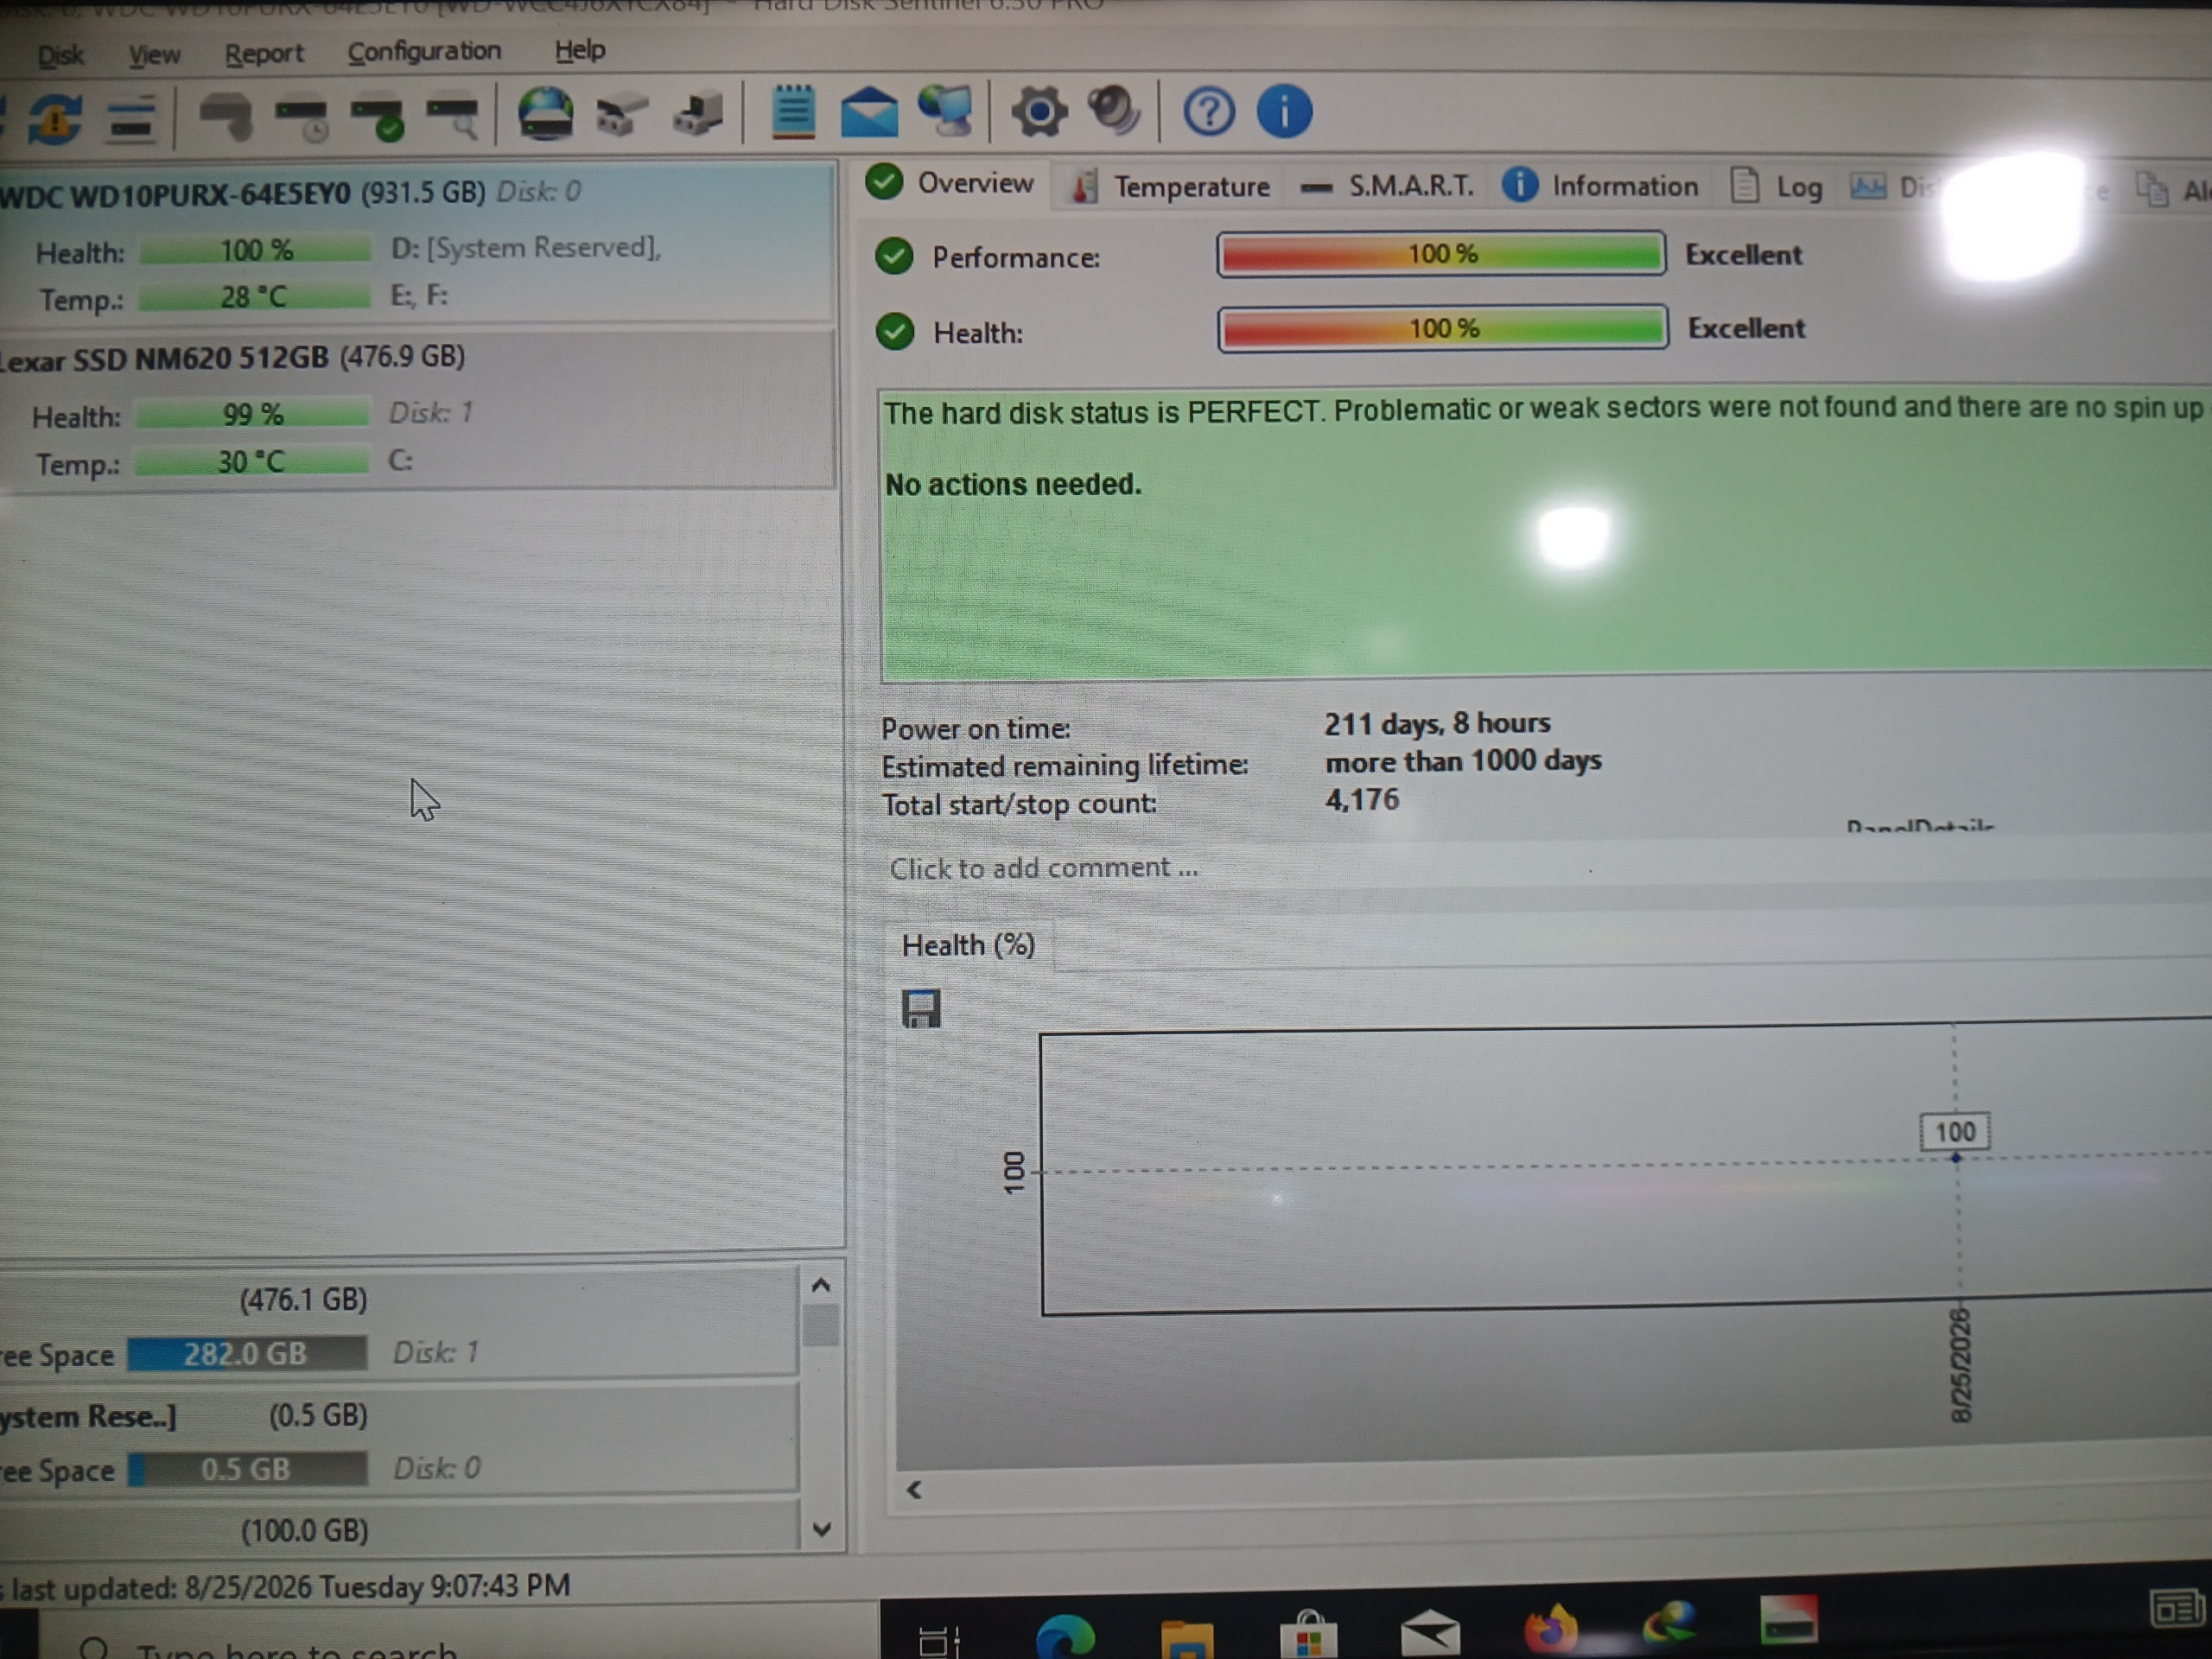The height and width of the screenshot is (1659, 2212).
Task: Open the Disk menu
Action: (x=60, y=55)
